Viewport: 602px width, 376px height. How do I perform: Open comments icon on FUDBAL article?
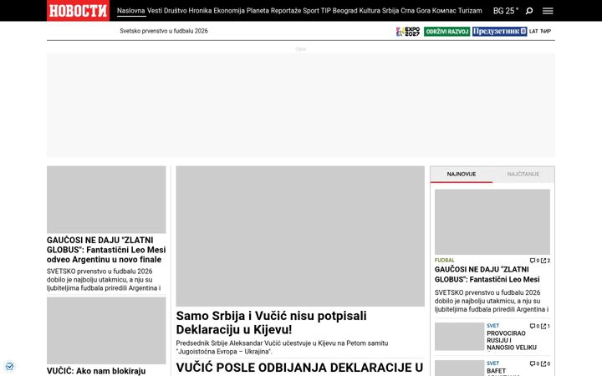click(534, 261)
